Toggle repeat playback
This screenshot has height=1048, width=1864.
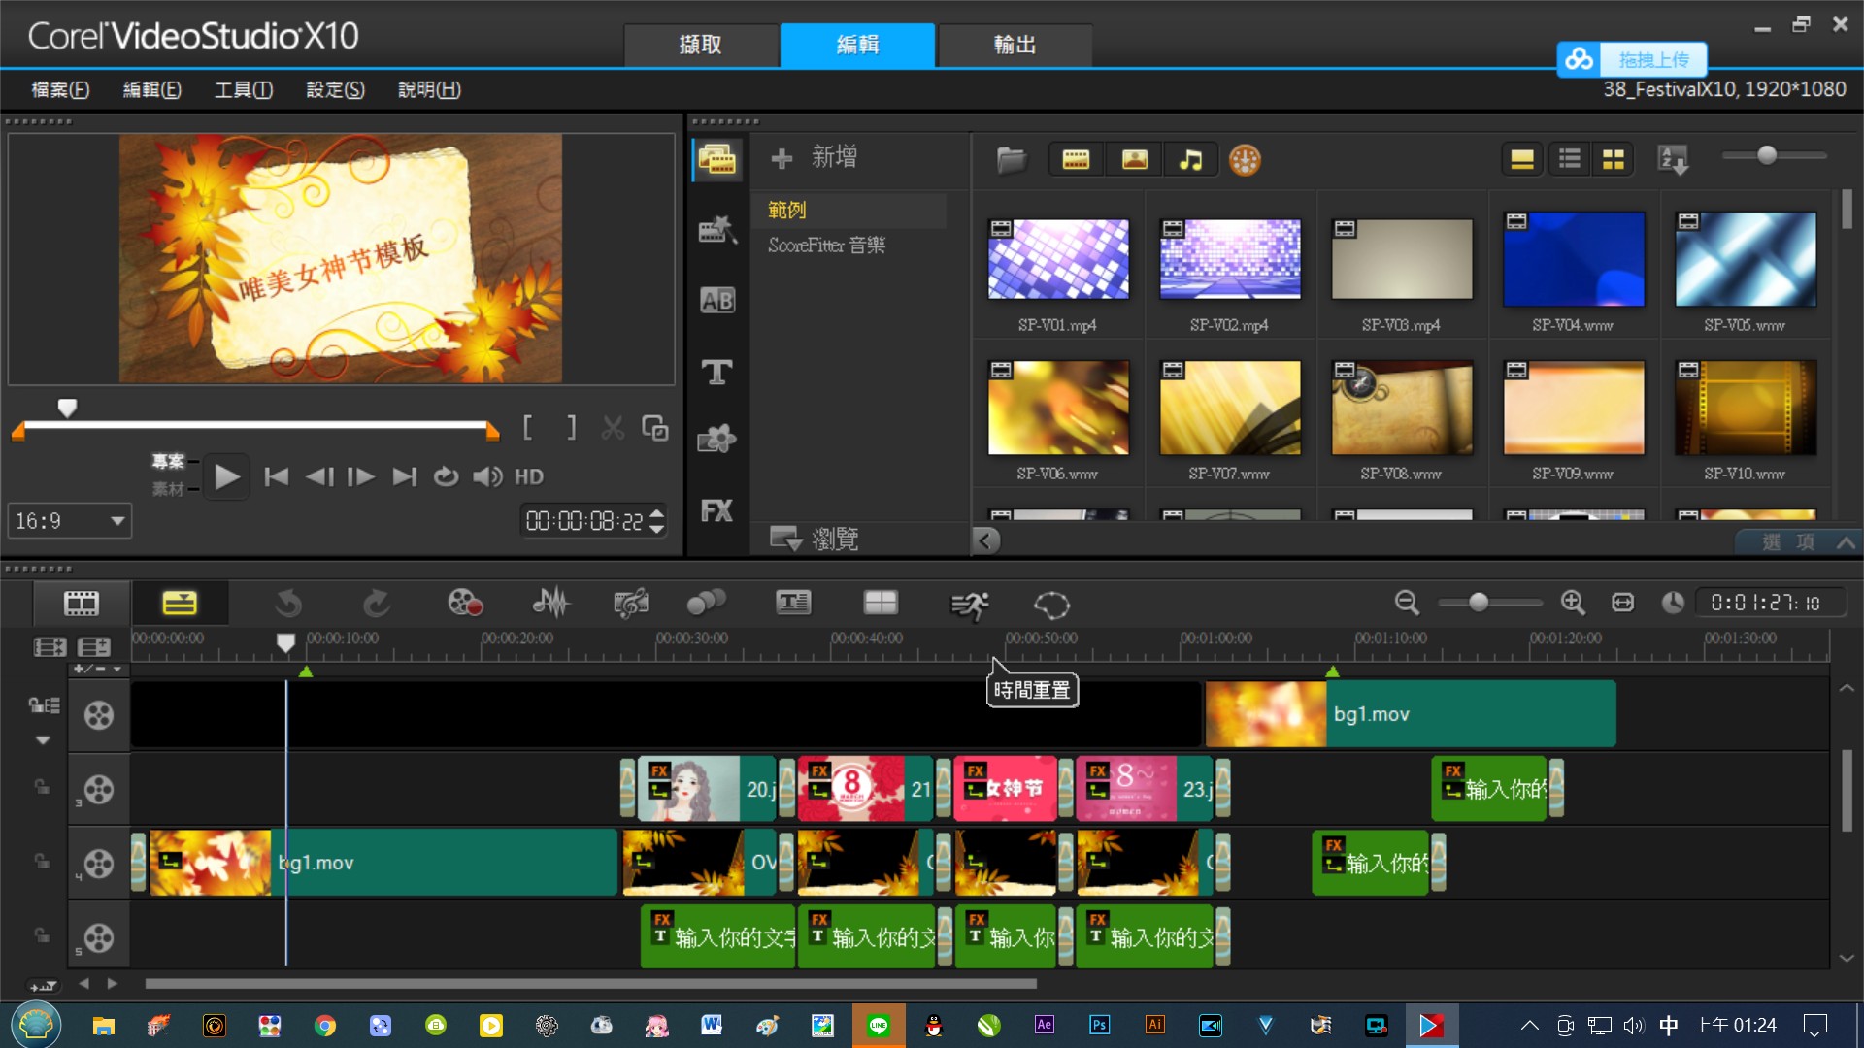(x=446, y=476)
